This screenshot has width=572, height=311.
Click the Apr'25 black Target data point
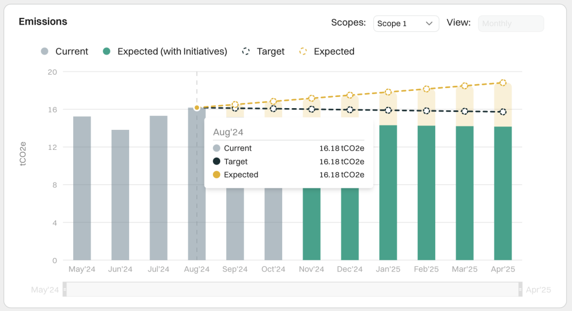[x=503, y=112]
